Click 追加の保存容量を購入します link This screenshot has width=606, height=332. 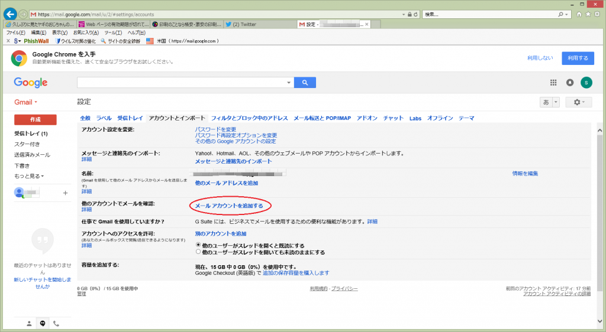(x=296, y=273)
